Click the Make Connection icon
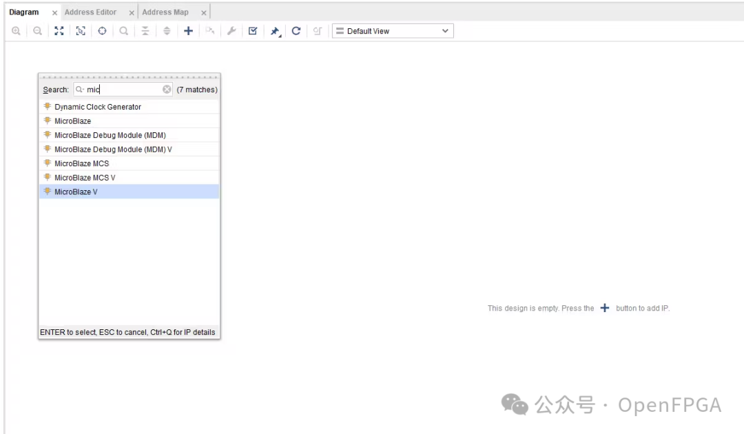Viewport: 744px width, 434px height. (x=209, y=31)
